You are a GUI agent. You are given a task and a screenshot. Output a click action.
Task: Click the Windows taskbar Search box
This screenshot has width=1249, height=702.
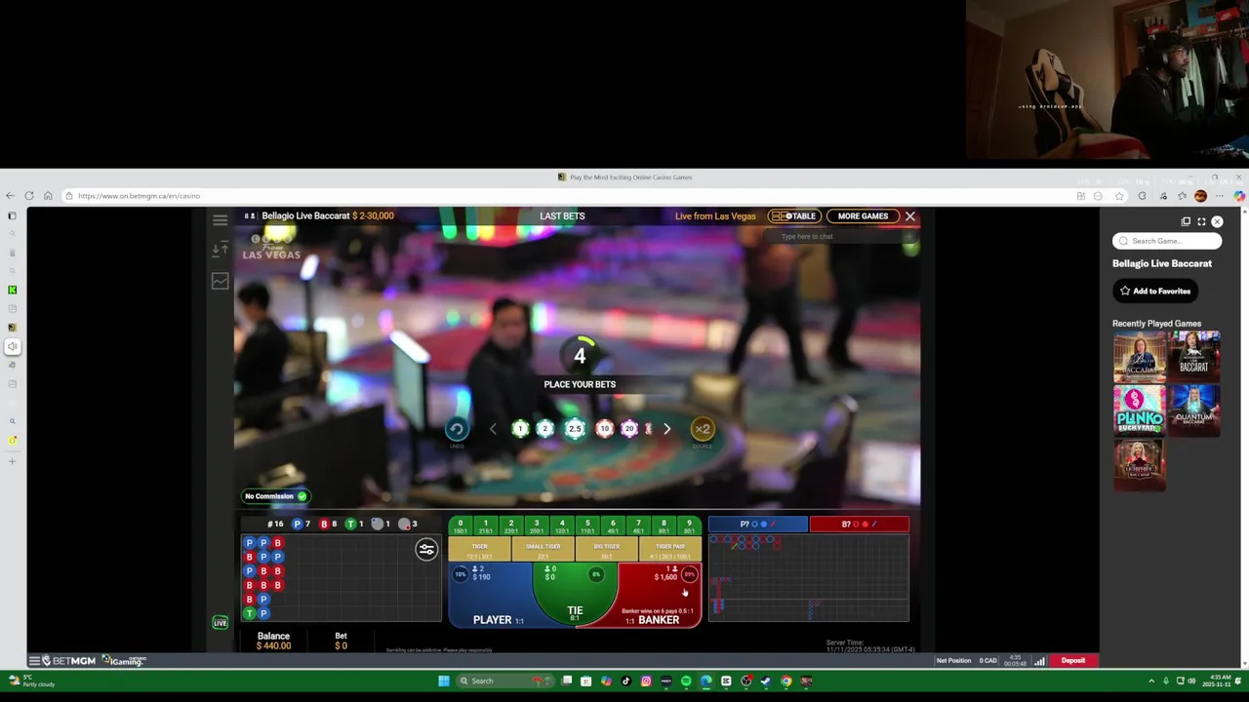(504, 681)
